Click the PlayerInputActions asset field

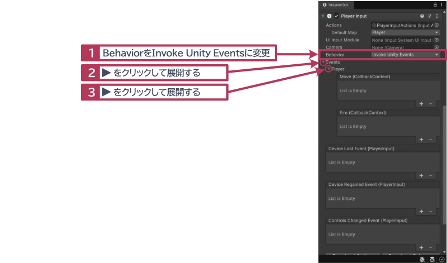[402, 25]
